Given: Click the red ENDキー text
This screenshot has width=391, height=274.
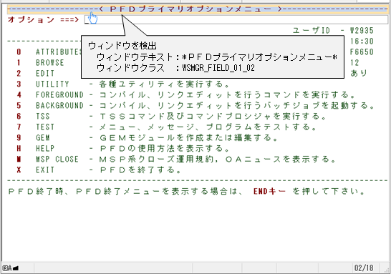Looking at the screenshot, I should click(x=269, y=191).
